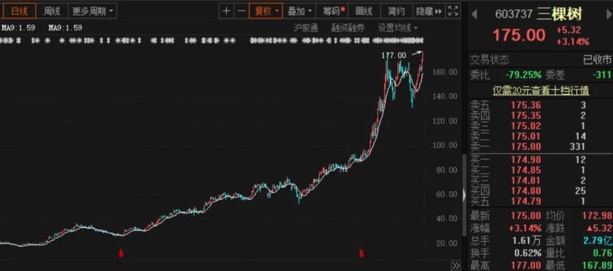Click the 交易状态 已收市 status
This screenshot has height=271, width=613.
(597, 60)
